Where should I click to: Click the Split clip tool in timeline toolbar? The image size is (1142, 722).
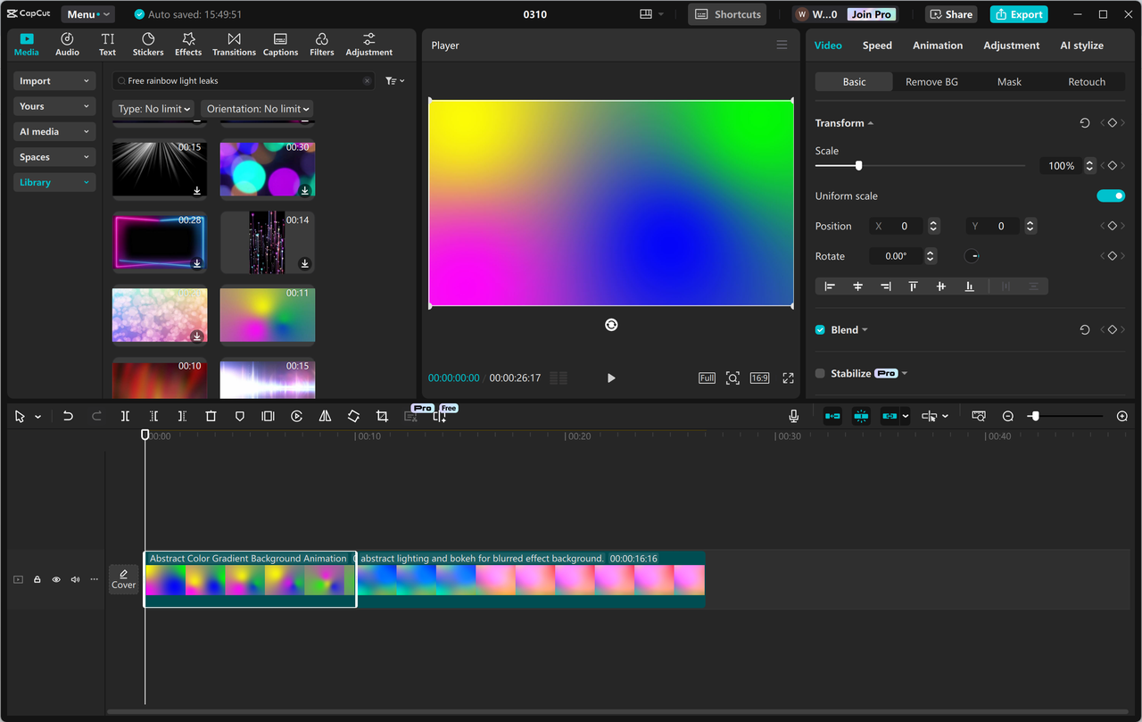pyautogui.click(x=125, y=416)
